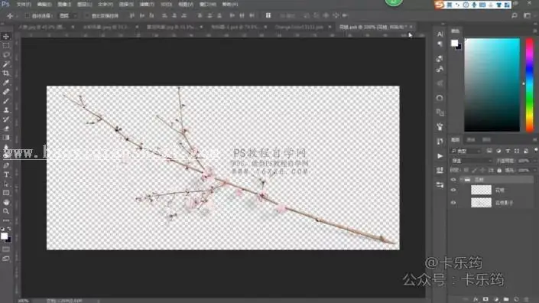Click the foreground color swatch in Color panel
The height and width of the screenshot is (303, 539).
pos(454,43)
